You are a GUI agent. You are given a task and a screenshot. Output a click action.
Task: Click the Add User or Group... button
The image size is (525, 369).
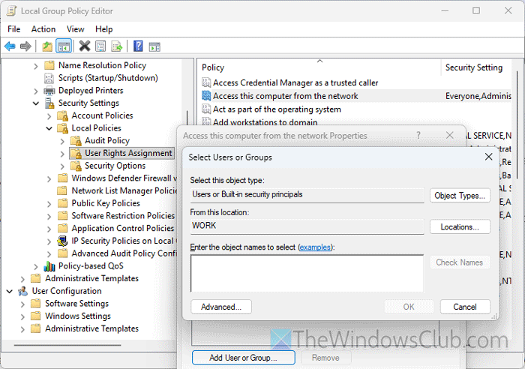[x=244, y=358]
